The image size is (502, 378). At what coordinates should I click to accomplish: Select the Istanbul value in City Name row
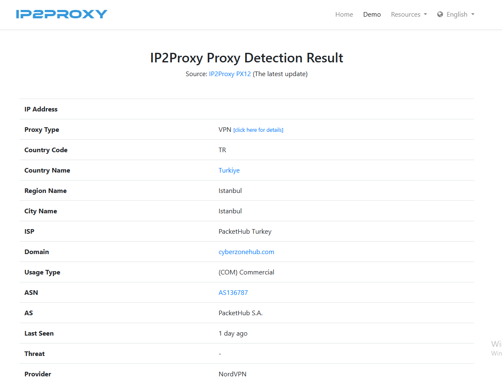tap(230, 211)
